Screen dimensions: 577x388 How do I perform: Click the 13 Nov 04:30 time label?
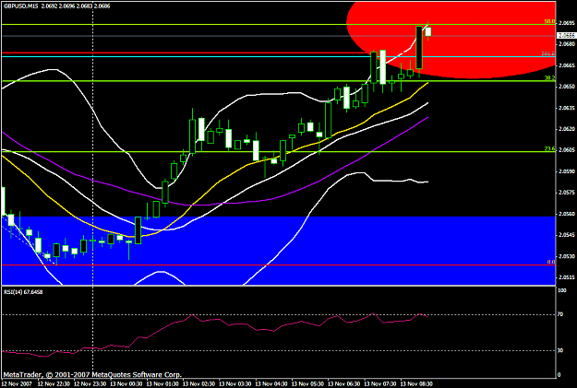(x=270, y=384)
